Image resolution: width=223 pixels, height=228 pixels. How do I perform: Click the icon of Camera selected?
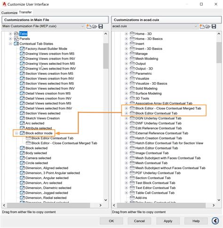click(22, 158)
